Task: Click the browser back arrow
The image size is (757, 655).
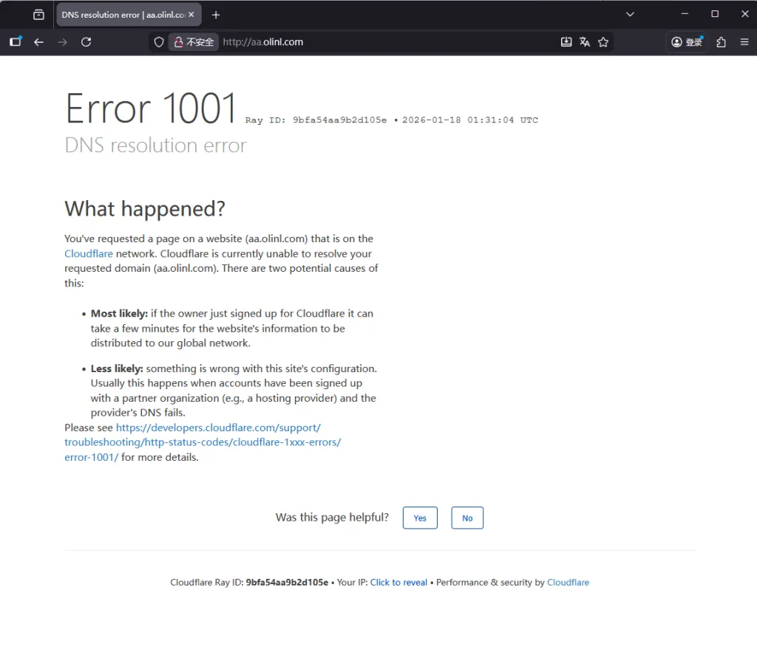Action: 39,42
